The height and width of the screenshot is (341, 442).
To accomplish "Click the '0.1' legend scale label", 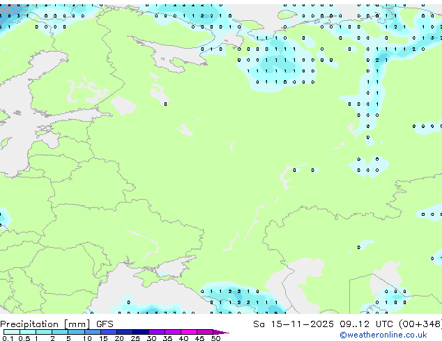I will (8, 338).
